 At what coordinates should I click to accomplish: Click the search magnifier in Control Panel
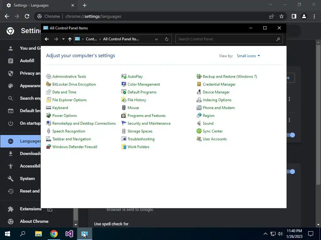278,39
